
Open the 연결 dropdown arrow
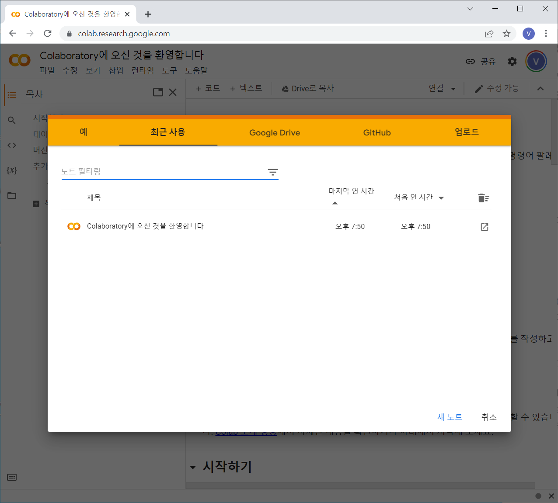[453, 89]
